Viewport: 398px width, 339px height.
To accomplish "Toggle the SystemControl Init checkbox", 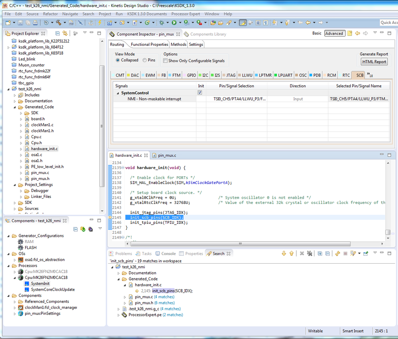I will coord(200,93).
